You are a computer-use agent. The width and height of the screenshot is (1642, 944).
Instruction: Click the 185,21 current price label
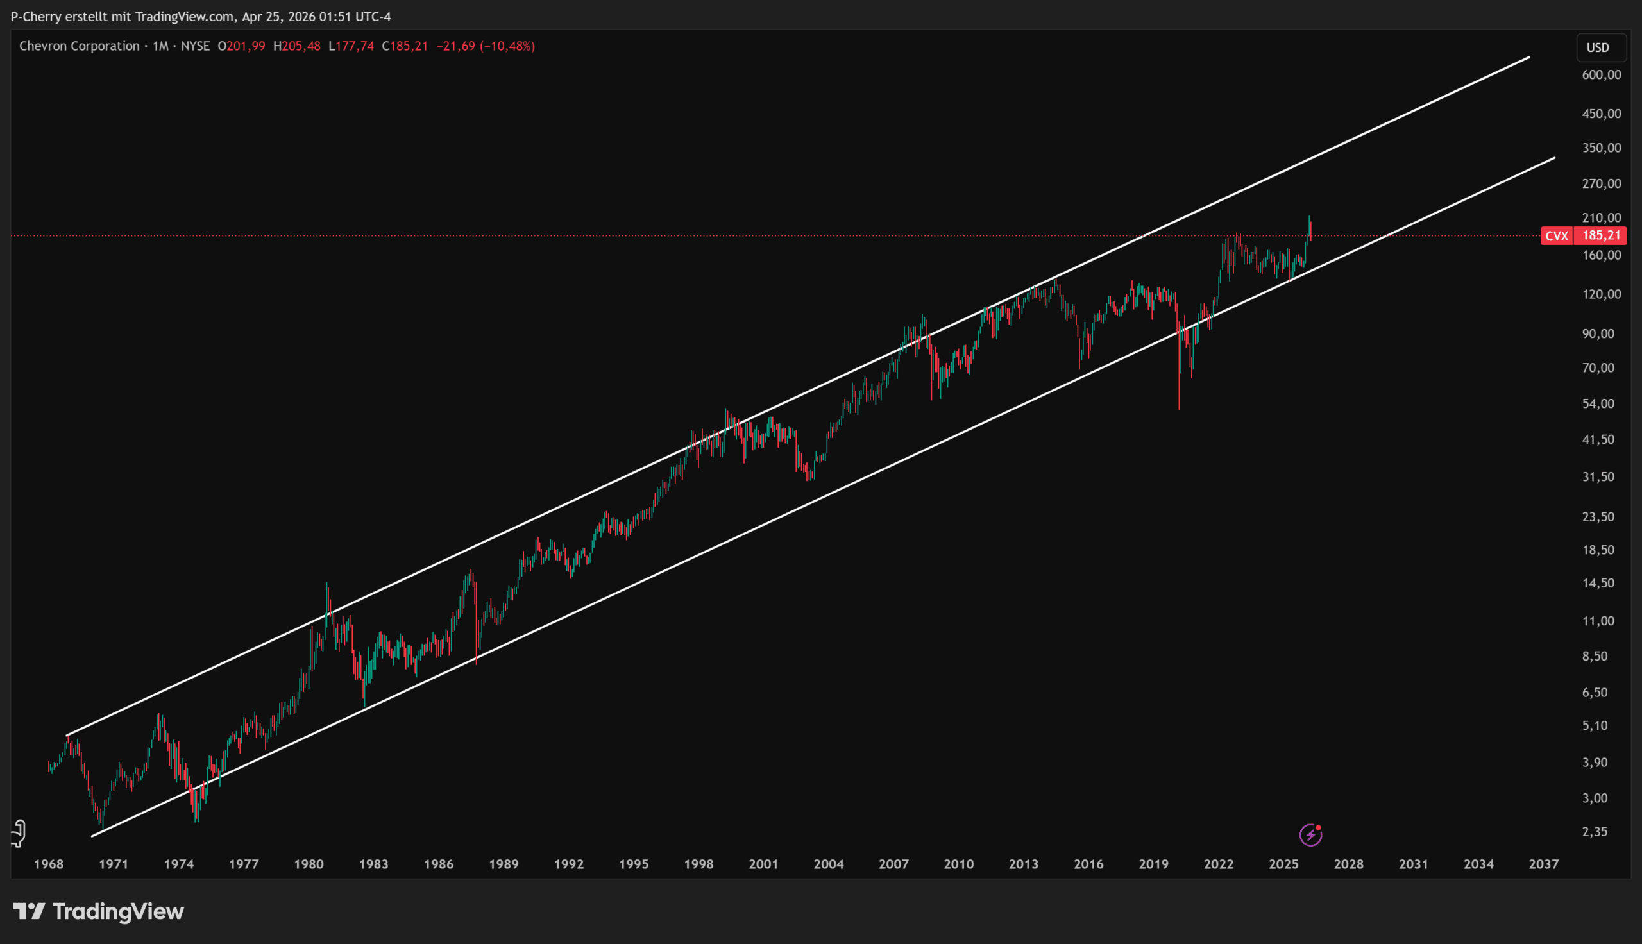point(1601,235)
